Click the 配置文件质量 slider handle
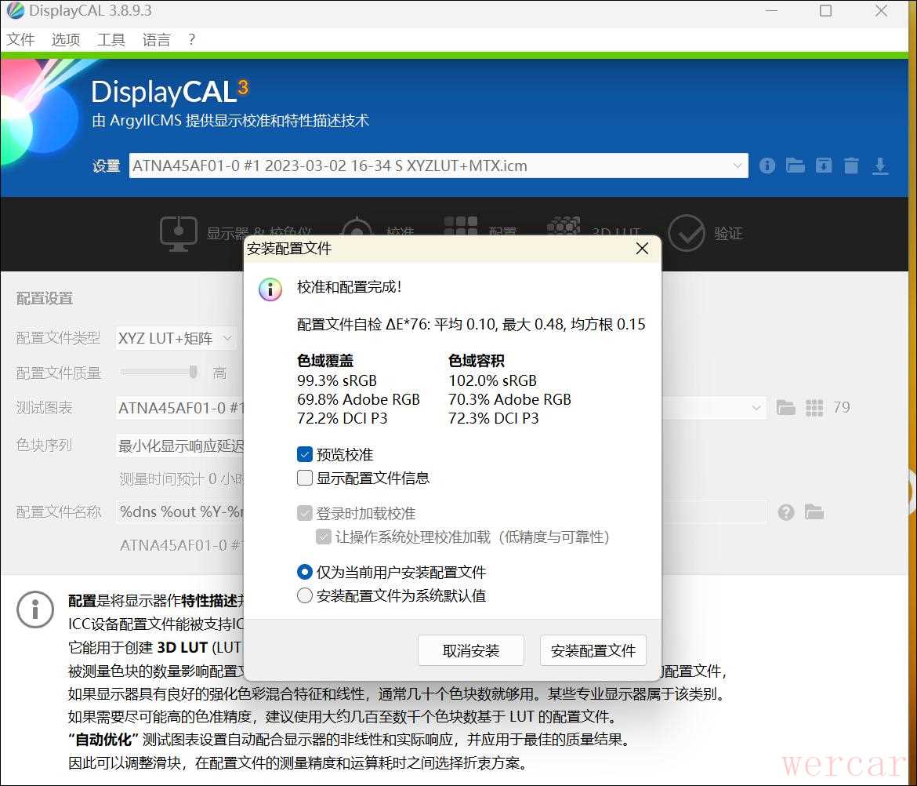The width and height of the screenshot is (917, 786). click(194, 372)
